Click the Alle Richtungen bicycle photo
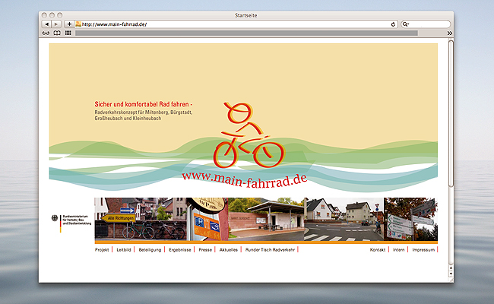 point(141,219)
